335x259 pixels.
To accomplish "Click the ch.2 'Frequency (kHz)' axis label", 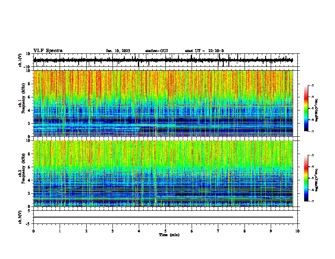I will tap(23, 168).
